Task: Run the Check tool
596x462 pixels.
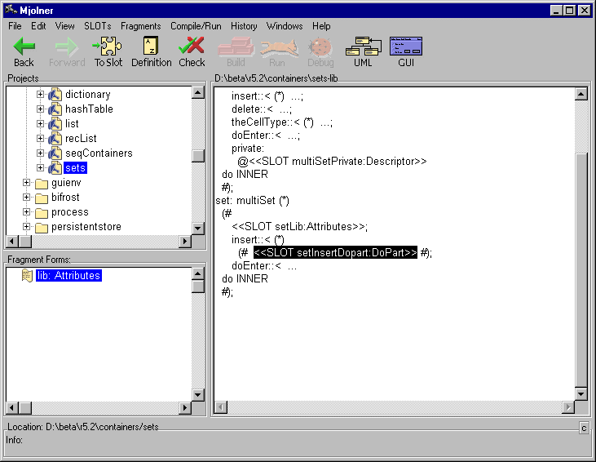Action: point(192,47)
